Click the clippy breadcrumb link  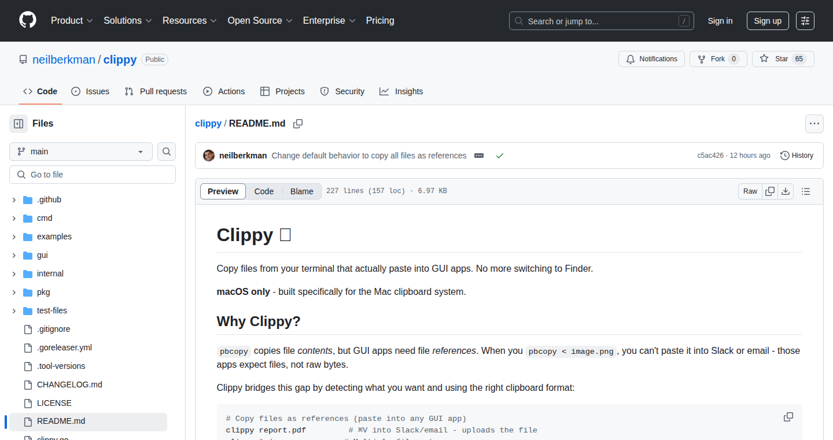(208, 124)
